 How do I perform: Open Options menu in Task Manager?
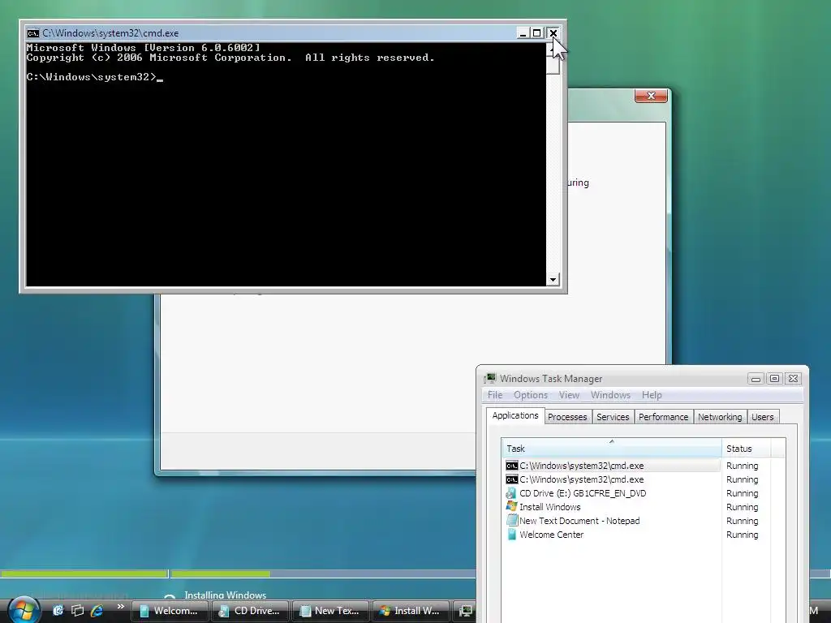click(531, 395)
